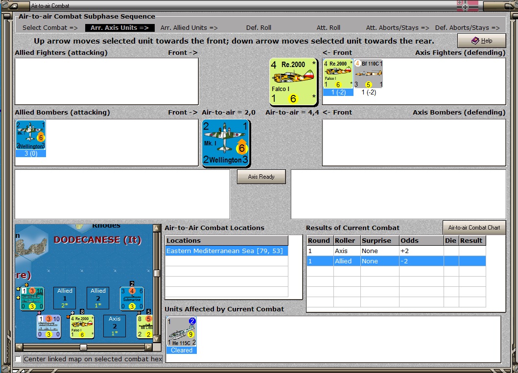Click the Allied 2 marker on the map
Image resolution: width=518 pixels, height=373 pixels.
[x=98, y=298]
